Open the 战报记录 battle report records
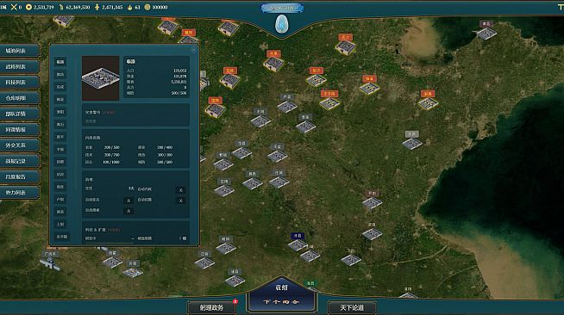 (20, 161)
